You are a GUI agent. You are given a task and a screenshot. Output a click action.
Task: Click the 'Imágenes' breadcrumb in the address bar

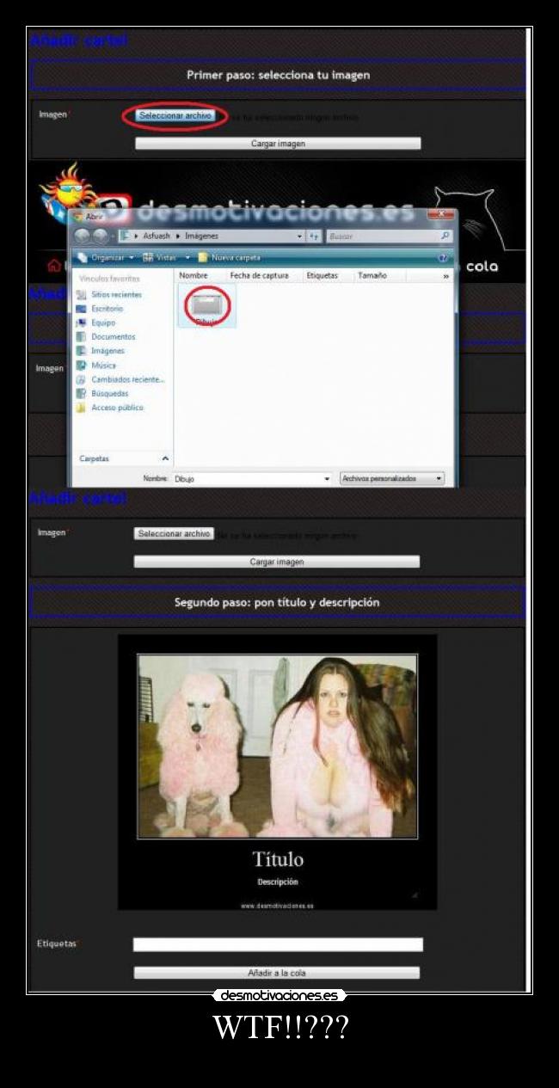[201, 236]
